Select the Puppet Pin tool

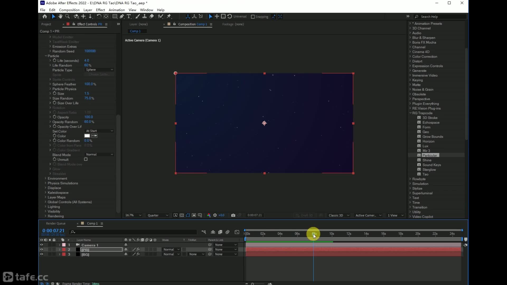(x=169, y=16)
